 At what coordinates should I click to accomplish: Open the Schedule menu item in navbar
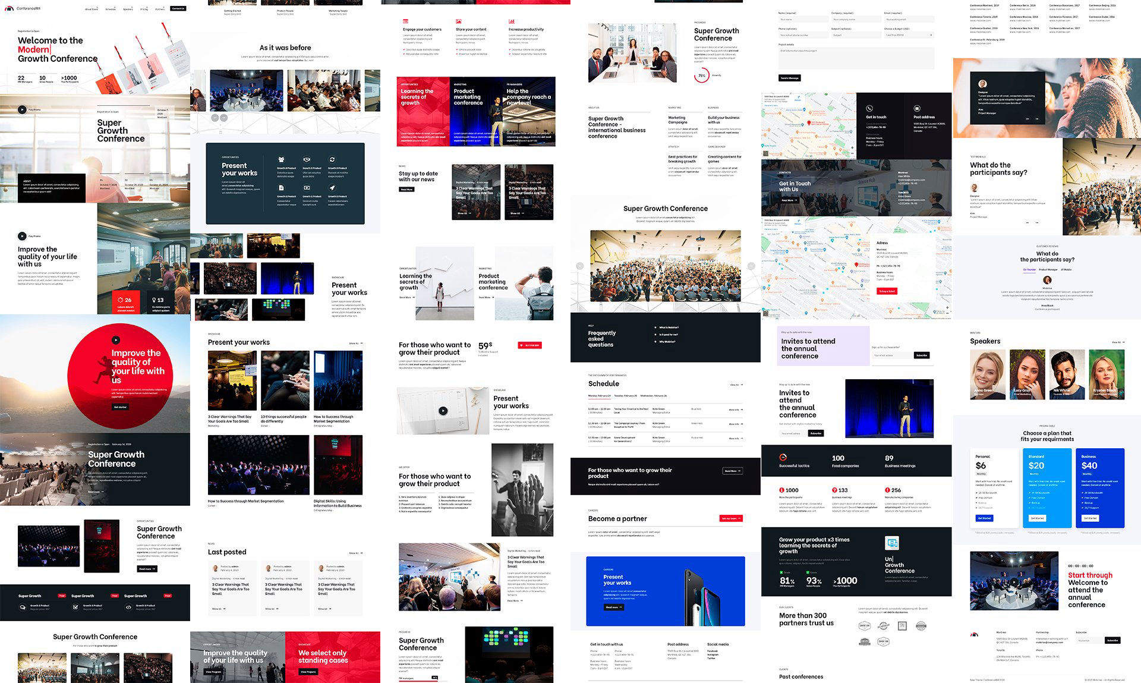[111, 9]
